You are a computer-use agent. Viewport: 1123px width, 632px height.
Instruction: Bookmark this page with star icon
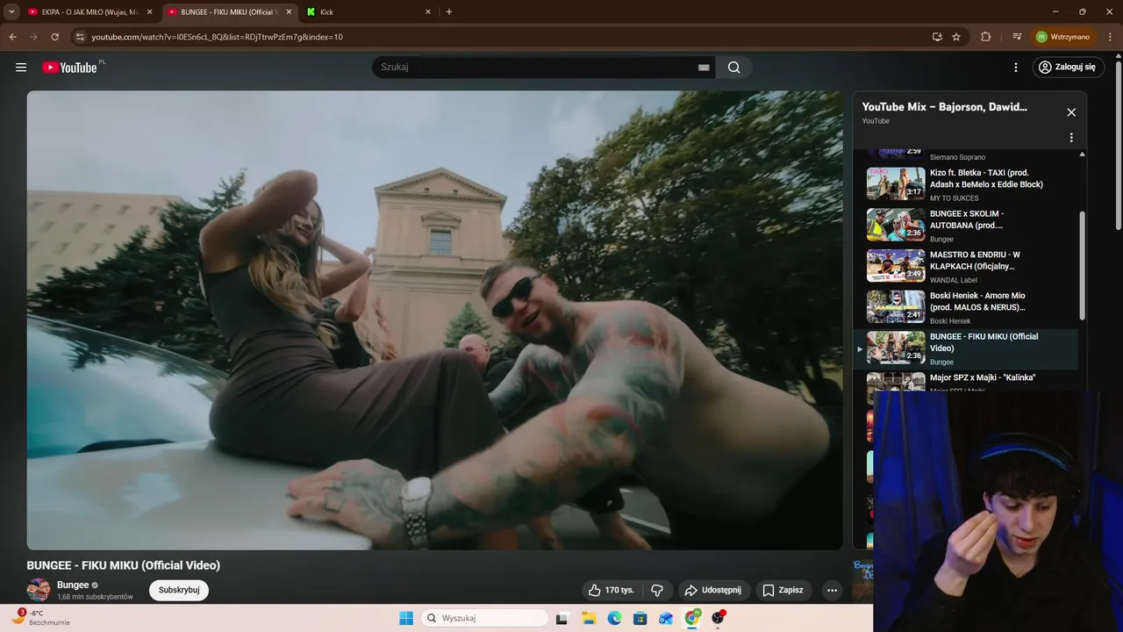click(x=956, y=37)
